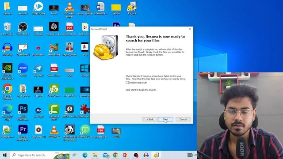Launch GeForce Experience shortcut
The image size is (283, 159).
click(7, 71)
